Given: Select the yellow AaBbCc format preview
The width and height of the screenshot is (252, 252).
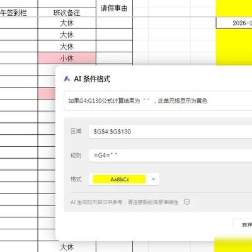Looking at the screenshot, I should 119,180.
